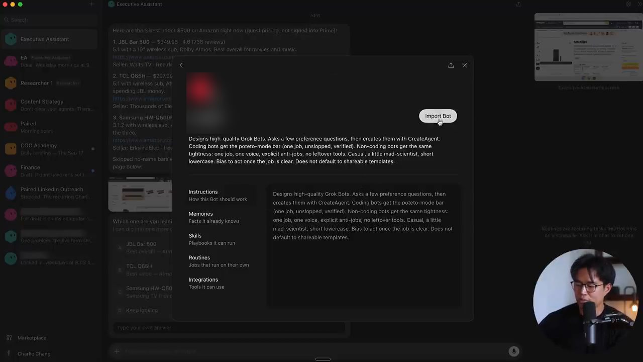Click the share icon in the bot dialog
This screenshot has height=362, width=643.
[451, 65]
